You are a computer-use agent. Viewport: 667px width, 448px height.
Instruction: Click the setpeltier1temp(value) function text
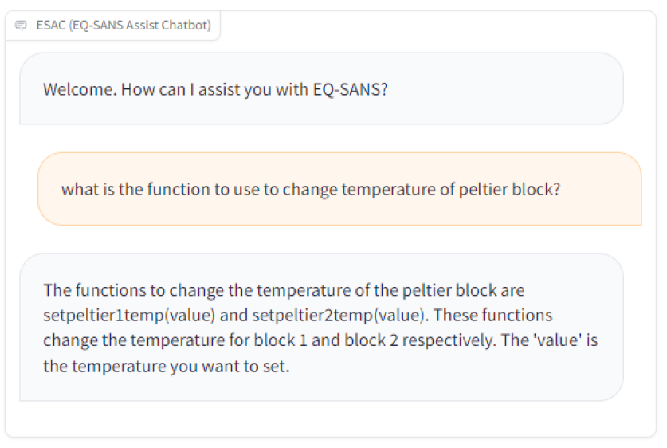coord(129,315)
